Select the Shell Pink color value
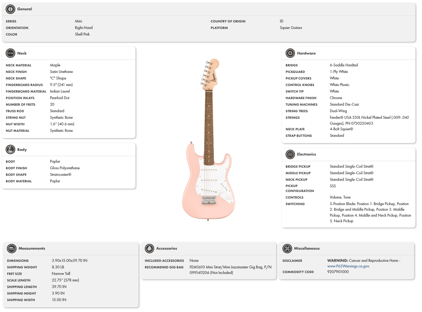 point(82,34)
